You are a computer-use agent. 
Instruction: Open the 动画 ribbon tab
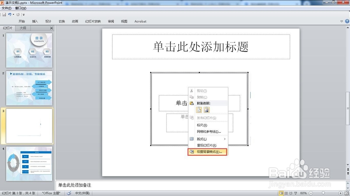pyautogui.click(x=75, y=21)
